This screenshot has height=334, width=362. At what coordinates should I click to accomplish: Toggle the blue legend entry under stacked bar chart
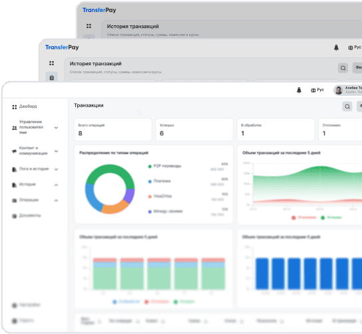(x=126, y=301)
